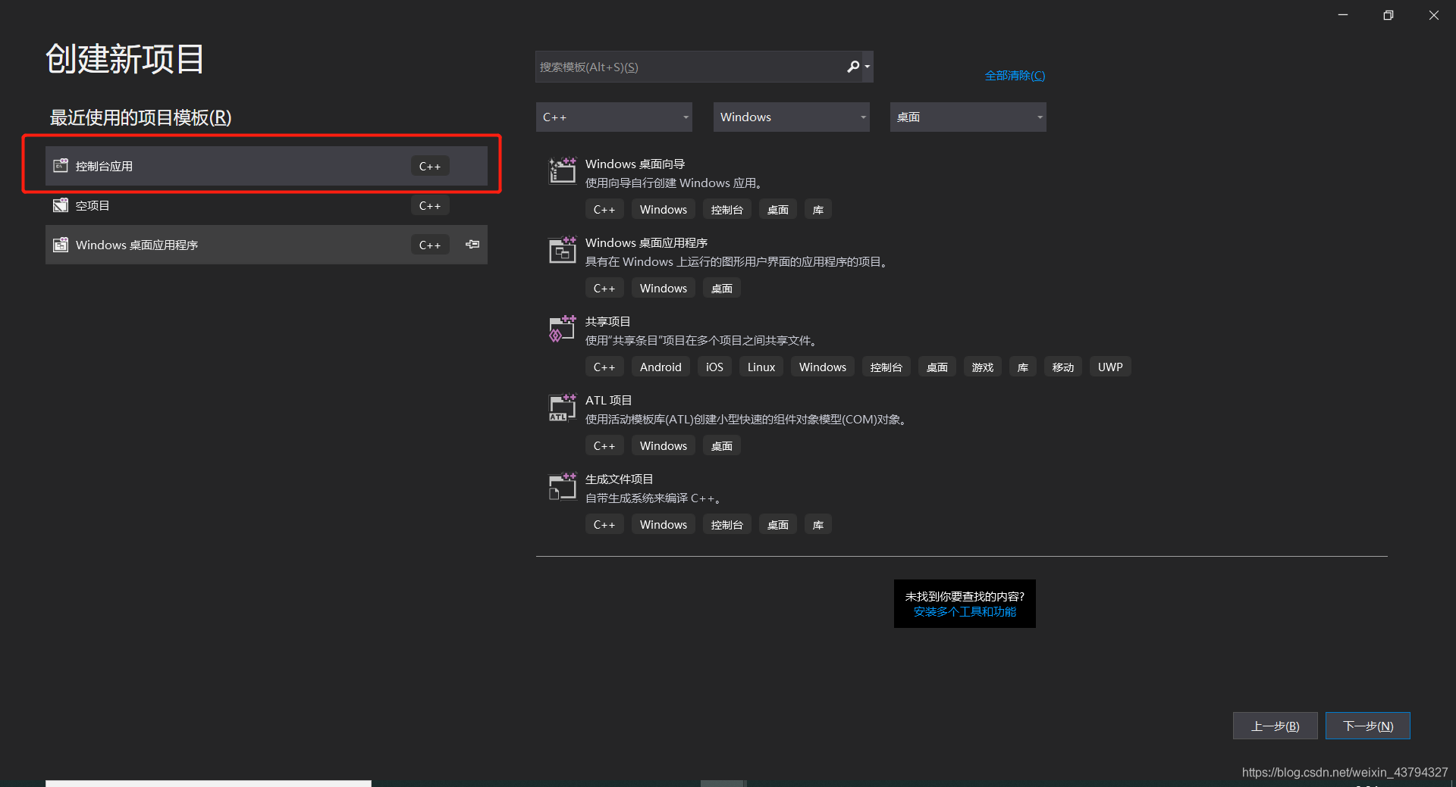Click the Windows 桌面应用程序 icon in recent list
This screenshot has width=1456, height=787.
61,244
